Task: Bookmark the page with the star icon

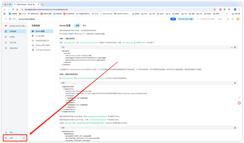Action: 215,10
